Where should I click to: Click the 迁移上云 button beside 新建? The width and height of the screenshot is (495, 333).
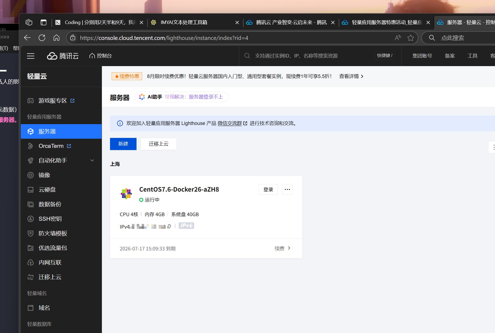coord(159,144)
